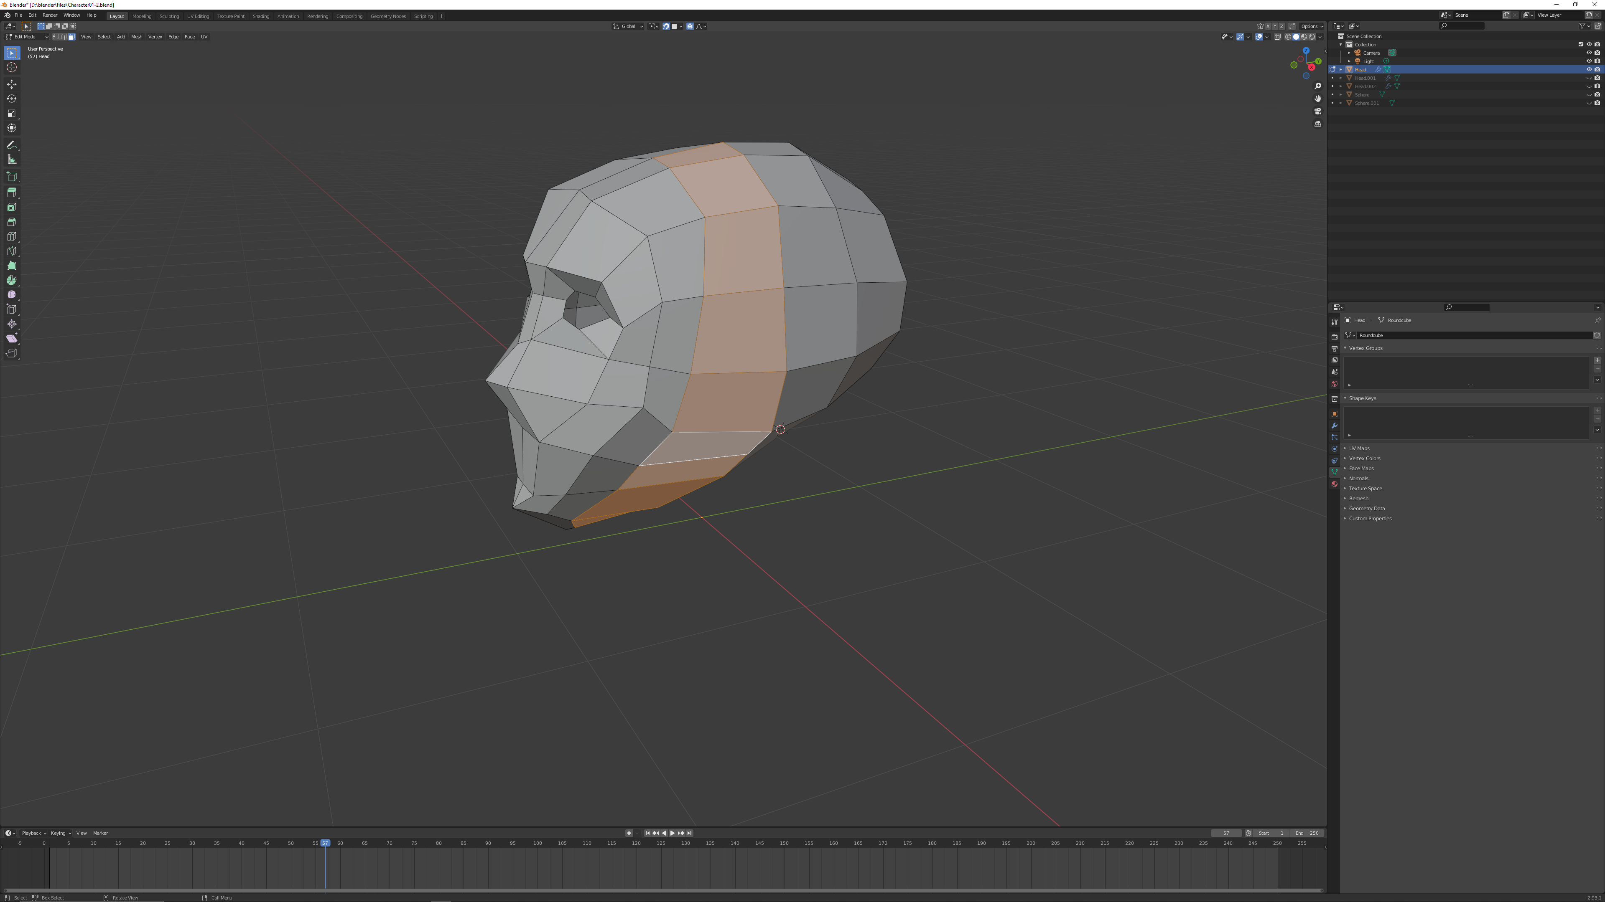Open Material properties tab
The image size is (1605, 902).
[1334, 484]
